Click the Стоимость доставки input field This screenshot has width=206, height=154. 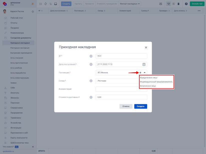[121, 97]
